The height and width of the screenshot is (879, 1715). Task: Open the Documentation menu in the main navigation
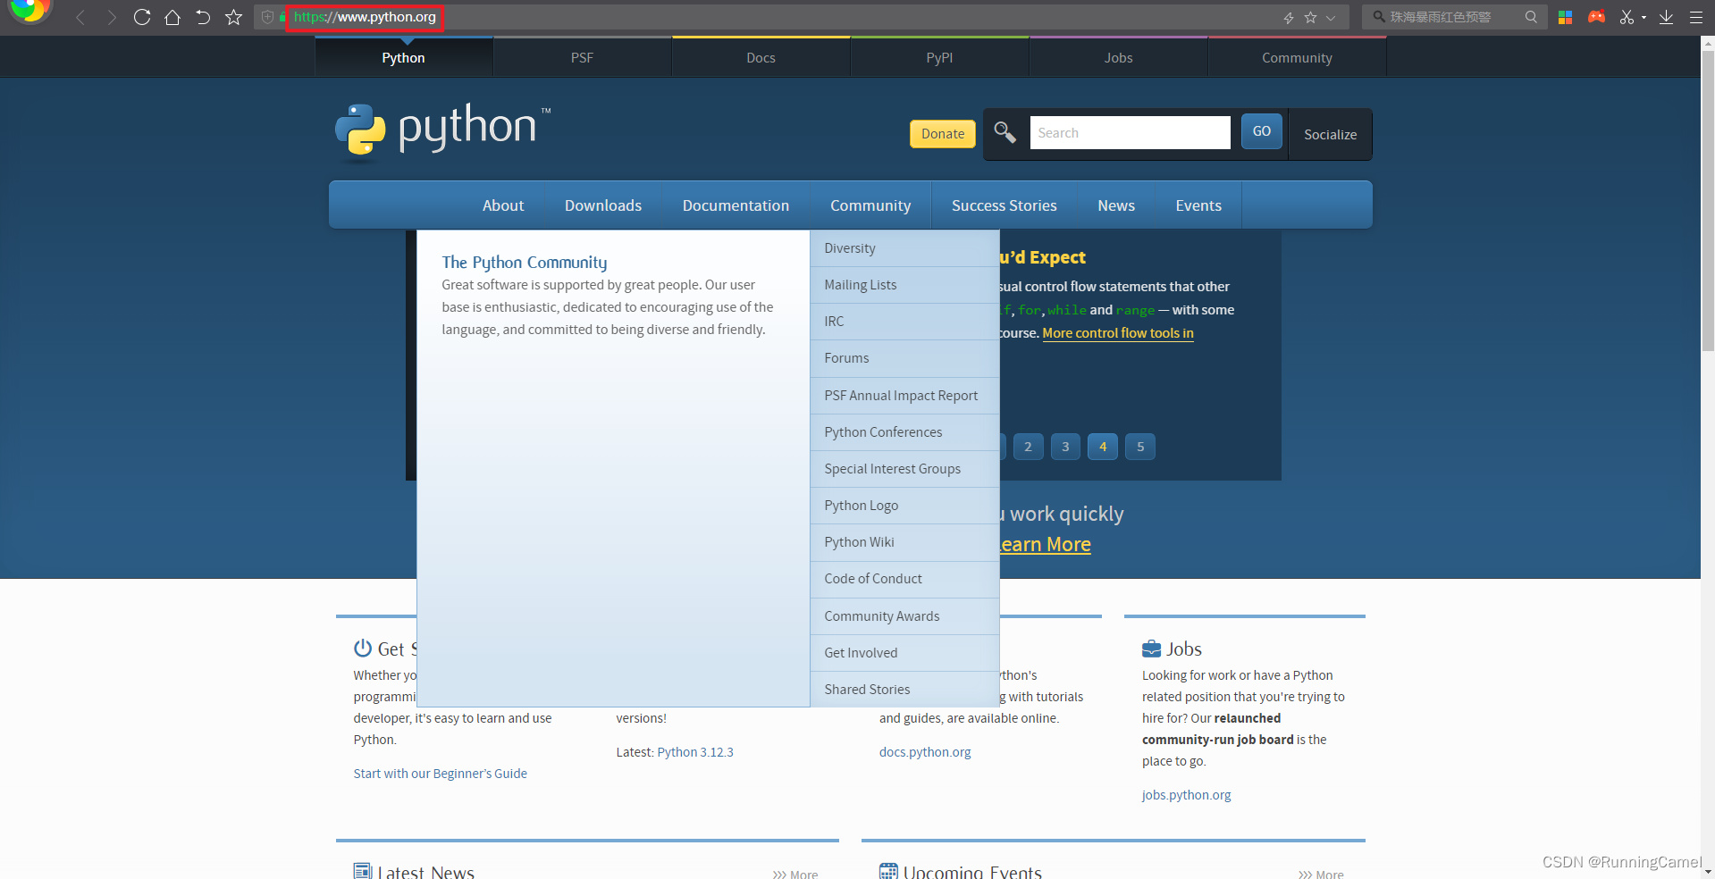[x=736, y=205]
